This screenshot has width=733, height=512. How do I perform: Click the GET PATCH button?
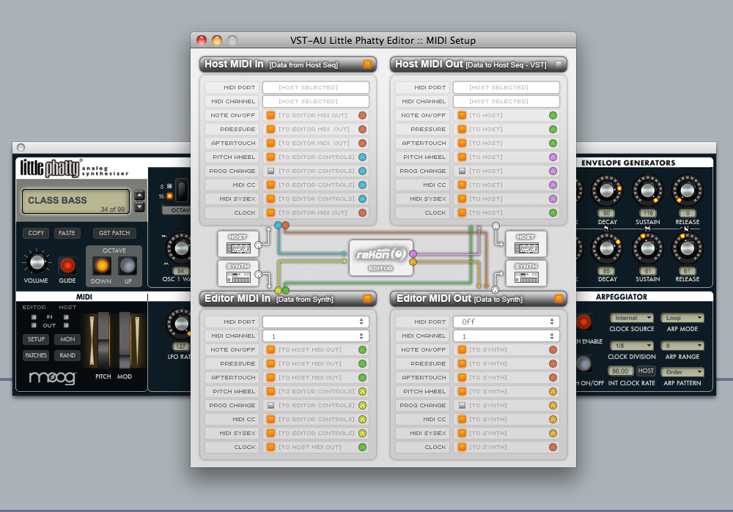coord(114,233)
